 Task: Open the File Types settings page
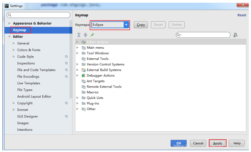pyautogui.click(x=25, y=90)
